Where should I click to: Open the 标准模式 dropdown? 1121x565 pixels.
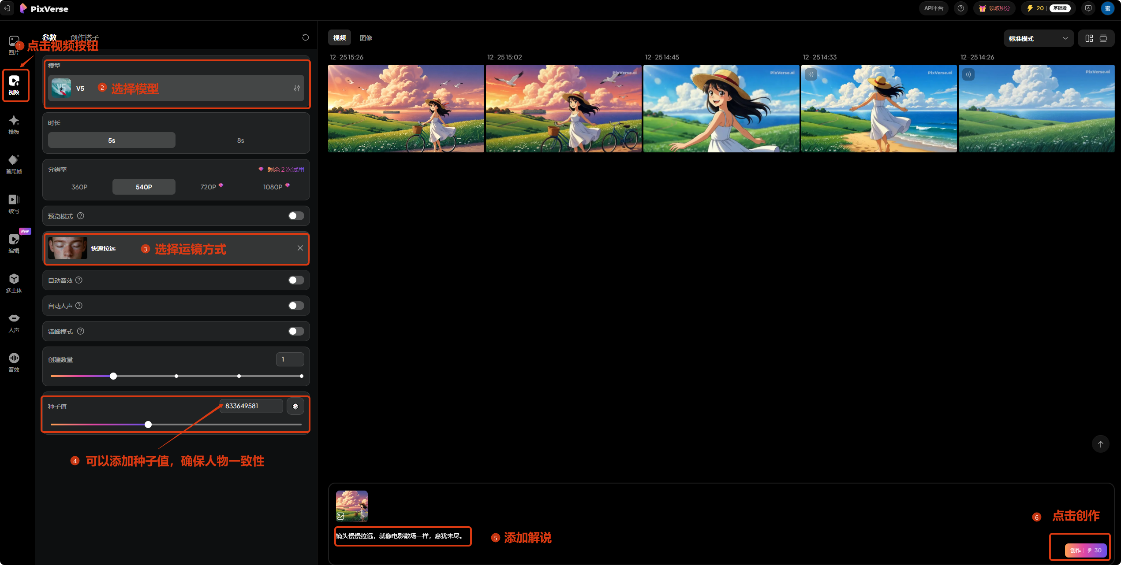1038,38
